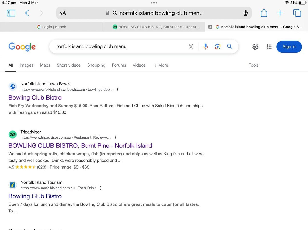Screen dimensions: 308x230
Task: Clear the Google search box text
Action: [191, 46]
